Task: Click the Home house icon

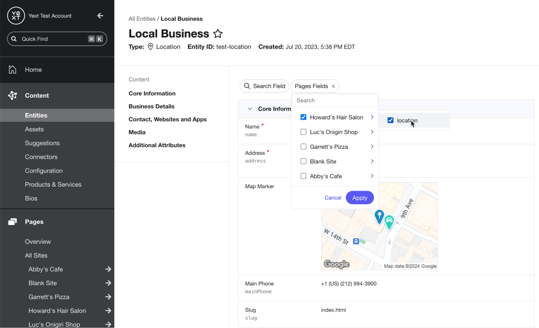Action: 12,69
